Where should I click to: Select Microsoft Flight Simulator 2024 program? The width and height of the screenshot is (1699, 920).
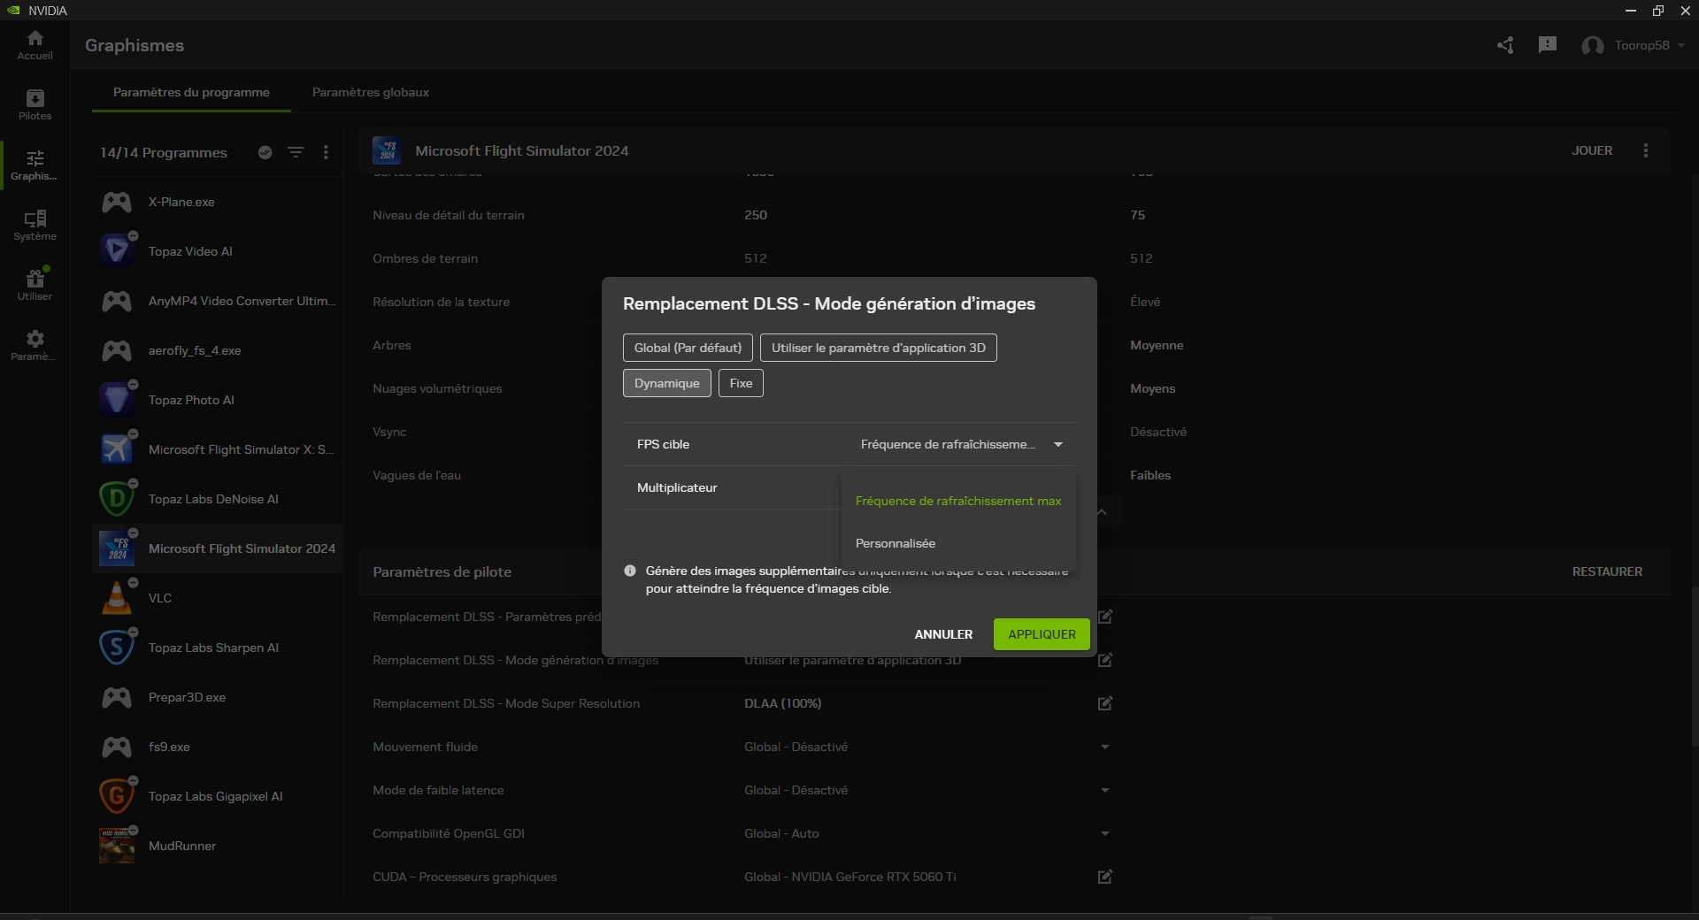pos(218,548)
